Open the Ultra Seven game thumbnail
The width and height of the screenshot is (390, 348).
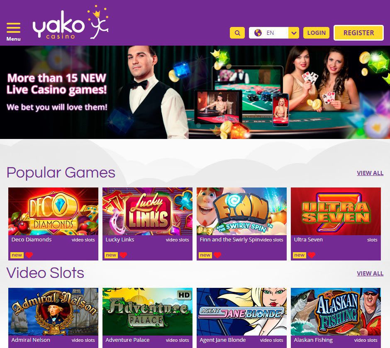[336, 211]
